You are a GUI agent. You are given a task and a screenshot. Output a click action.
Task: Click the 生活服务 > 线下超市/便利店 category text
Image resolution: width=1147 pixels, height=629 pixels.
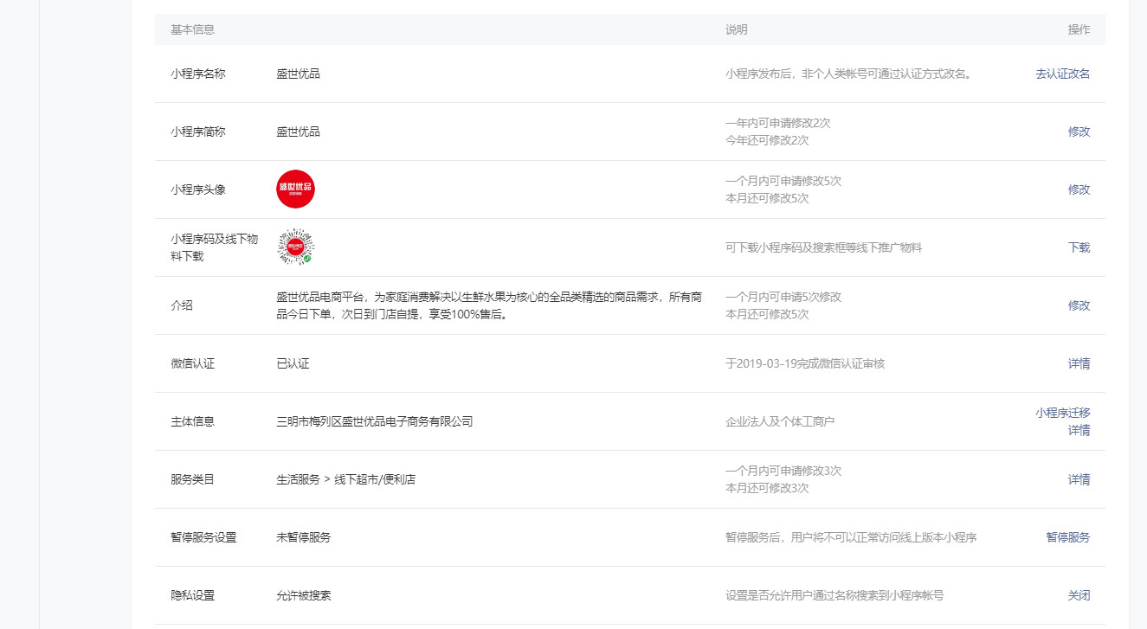pos(346,479)
